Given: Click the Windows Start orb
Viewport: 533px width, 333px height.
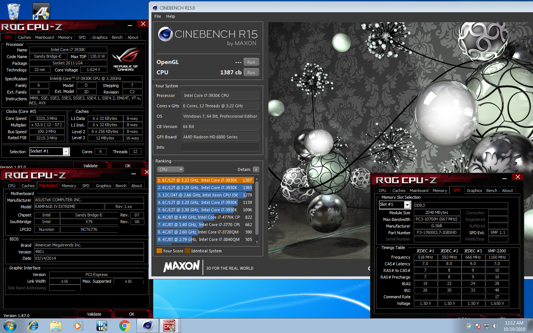Looking at the screenshot, I should point(10,326).
